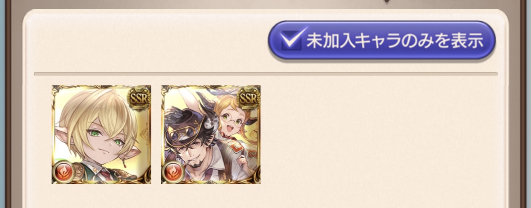
Task: Click the white checkmark icon in the blue button
Action: coord(292,39)
